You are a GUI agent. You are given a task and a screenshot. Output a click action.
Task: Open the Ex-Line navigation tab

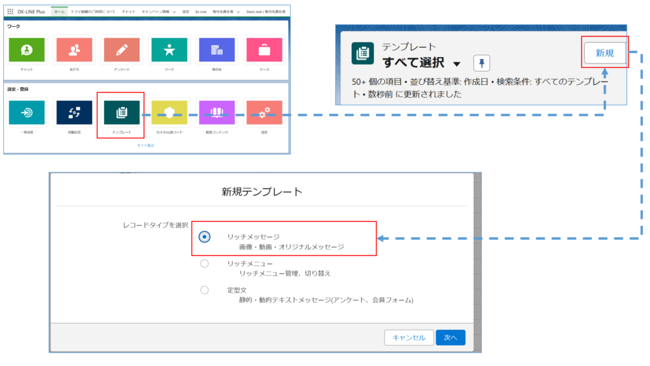tap(201, 11)
